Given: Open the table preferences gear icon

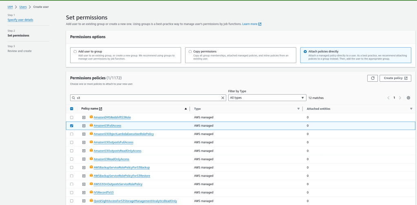Looking at the screenshot, I should click(x=408, y=98).
